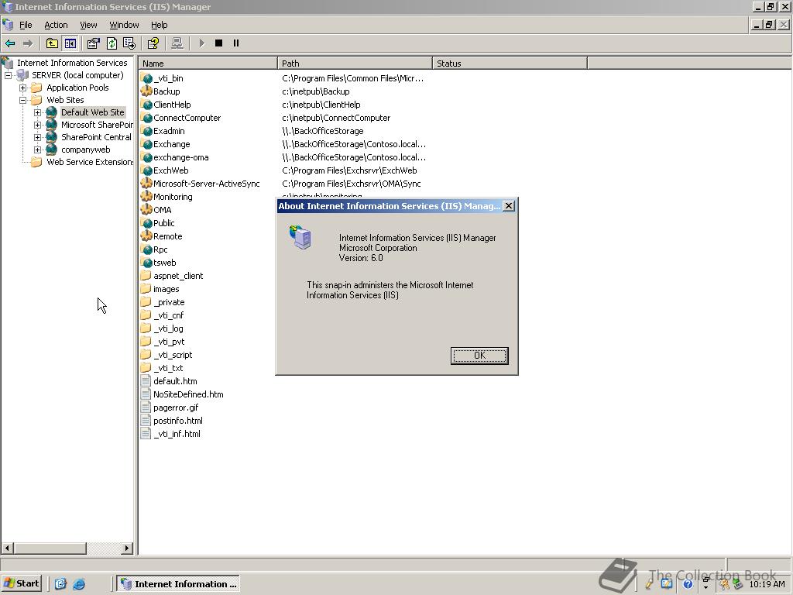Select the default.htm file icon
Viewport: 793px width, 595px height.
146,381
